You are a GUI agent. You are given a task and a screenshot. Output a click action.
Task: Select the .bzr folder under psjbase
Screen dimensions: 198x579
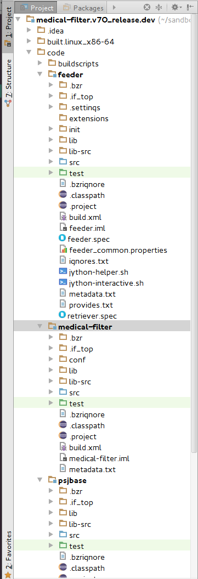click(76, 491)
